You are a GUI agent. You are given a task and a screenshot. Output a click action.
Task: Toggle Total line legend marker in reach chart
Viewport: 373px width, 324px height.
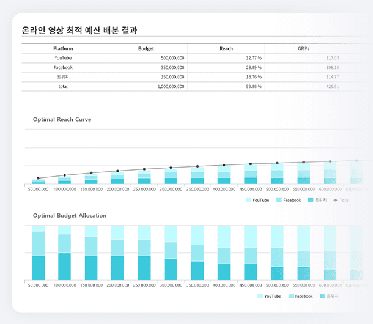[x=336, y=200]
